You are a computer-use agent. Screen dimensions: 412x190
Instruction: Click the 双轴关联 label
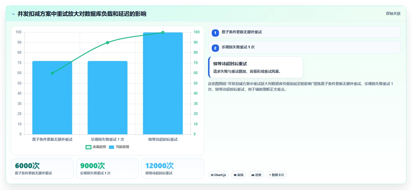(x=393, y=14)
